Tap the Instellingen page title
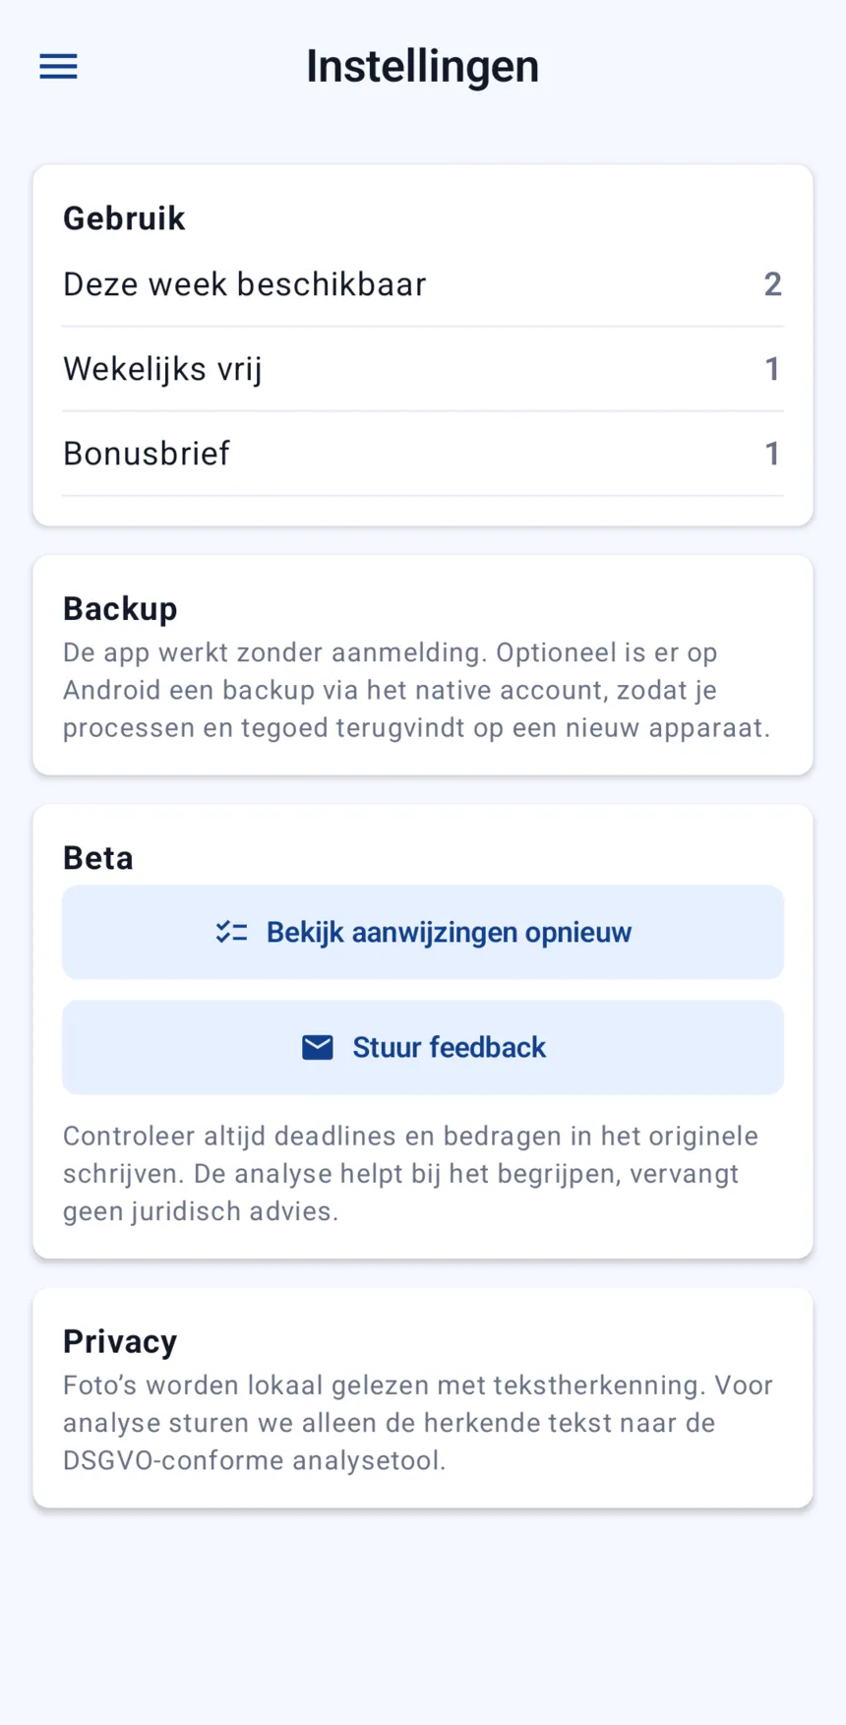The image size is (846, 1725). (423, 66)
